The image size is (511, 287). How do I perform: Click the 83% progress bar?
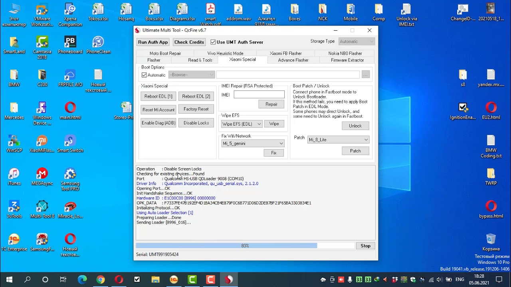[x=245, y=246]
